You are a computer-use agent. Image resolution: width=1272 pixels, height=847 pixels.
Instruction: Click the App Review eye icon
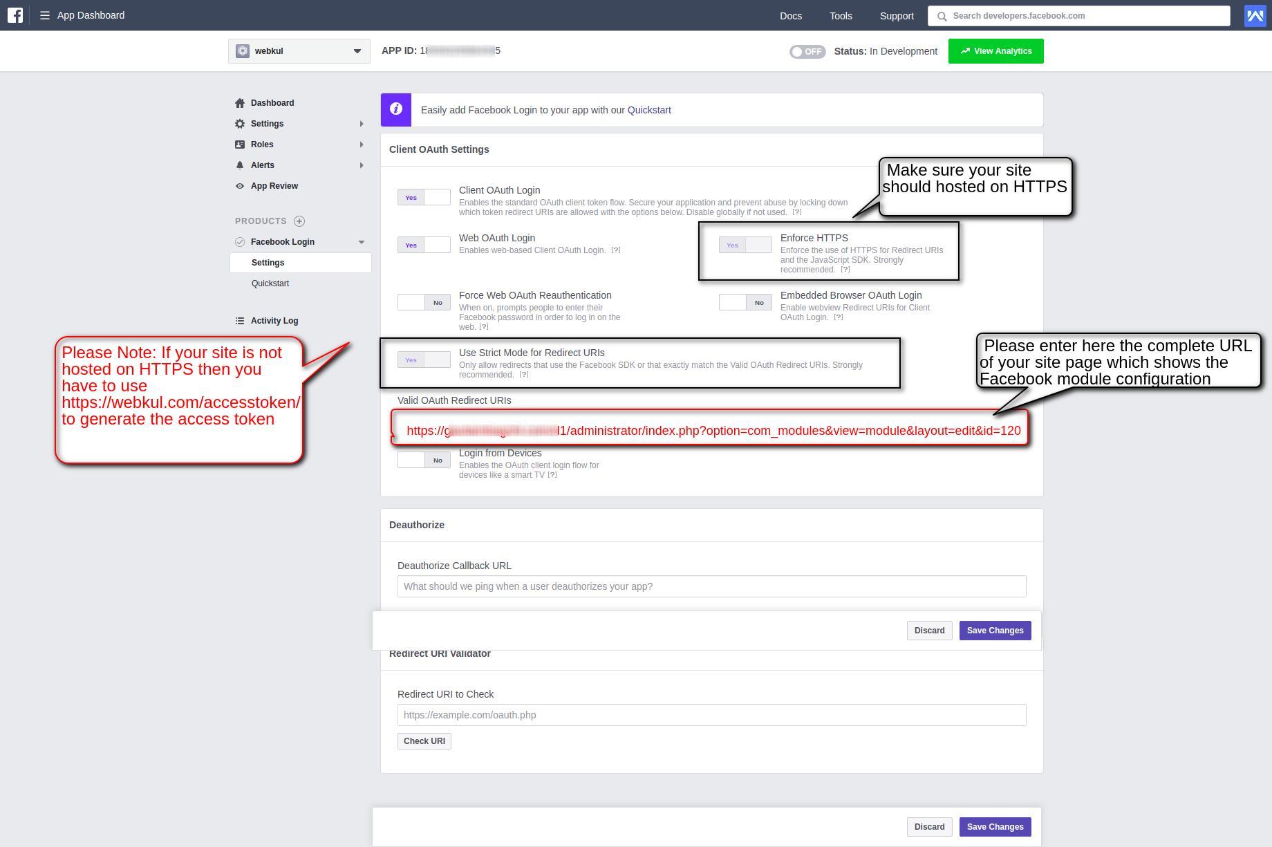click(240, 186)
